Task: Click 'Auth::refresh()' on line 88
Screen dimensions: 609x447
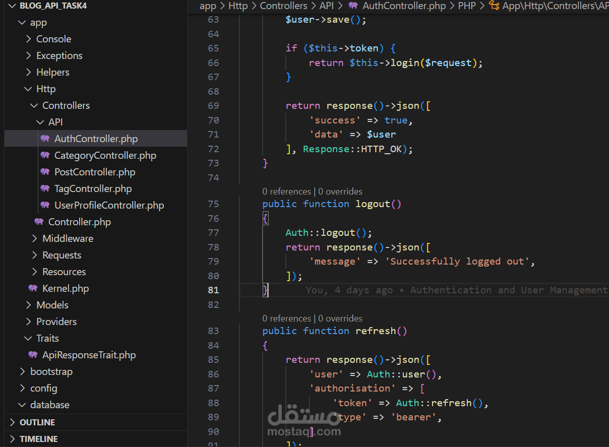Action: (439, 403)
